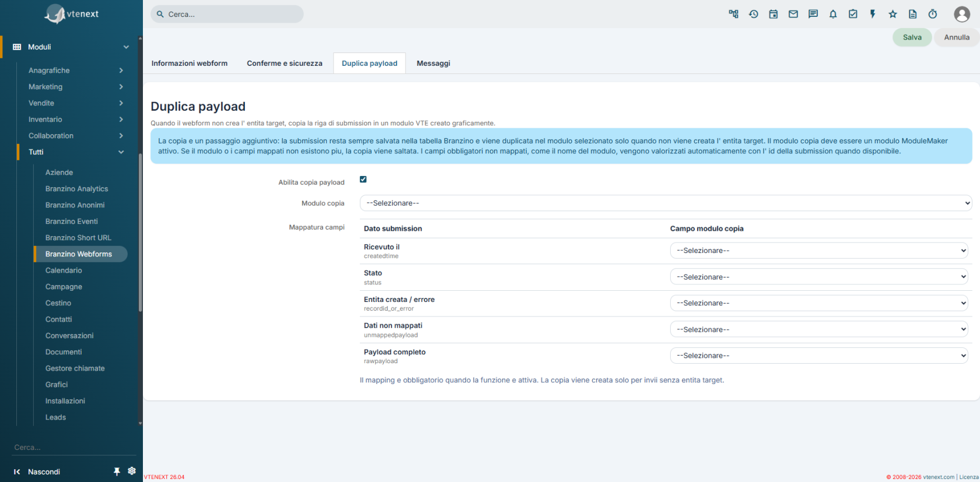Viewport: 980px width, 482px height.
Task: Uncheck the Abilita copia payload checkbox
Action: pos(363,180)
